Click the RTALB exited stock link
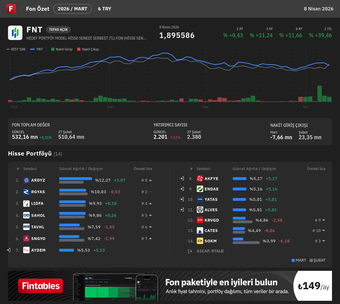Screen dimensions: 340x304 218,251
